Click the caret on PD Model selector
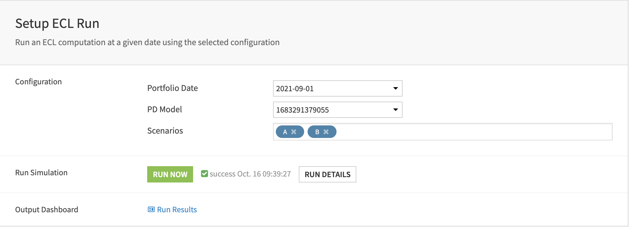 point(396,110)
